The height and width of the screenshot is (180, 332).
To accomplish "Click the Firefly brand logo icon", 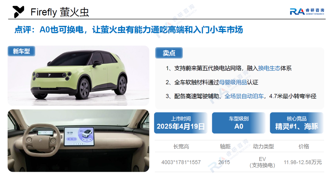I will [18, 12].
